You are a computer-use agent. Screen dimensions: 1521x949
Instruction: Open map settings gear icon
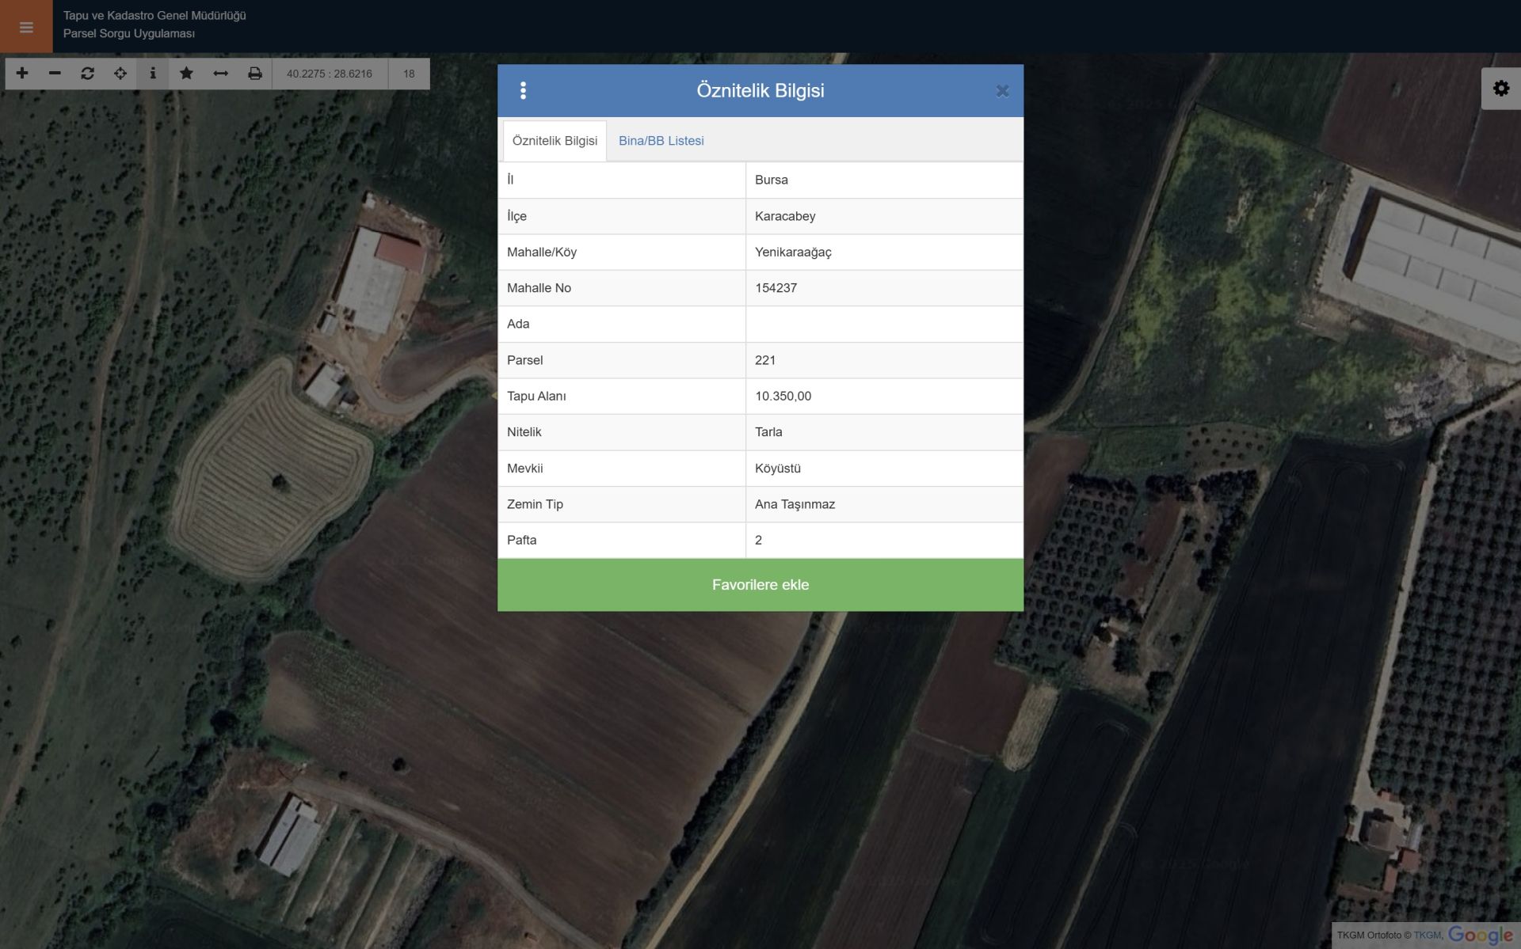pos(1500,89)
